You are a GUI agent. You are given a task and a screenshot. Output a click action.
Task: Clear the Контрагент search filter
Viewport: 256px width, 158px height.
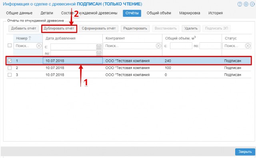pos(158,46)
